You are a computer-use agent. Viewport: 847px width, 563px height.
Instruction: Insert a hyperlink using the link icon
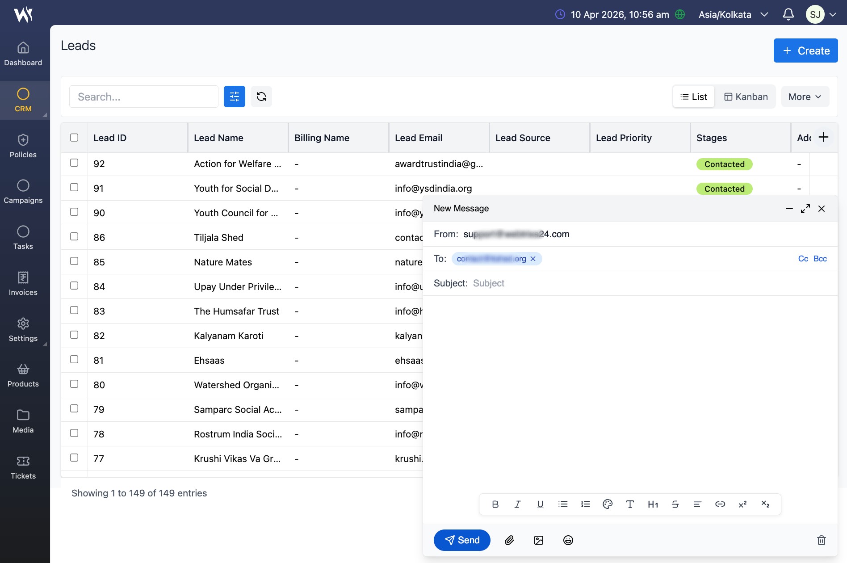click(720, 504)
